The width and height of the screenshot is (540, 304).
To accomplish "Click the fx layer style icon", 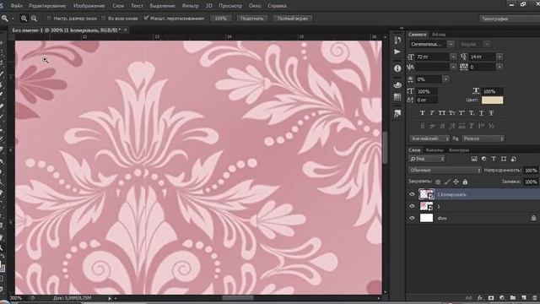I will tap(480, 298).
